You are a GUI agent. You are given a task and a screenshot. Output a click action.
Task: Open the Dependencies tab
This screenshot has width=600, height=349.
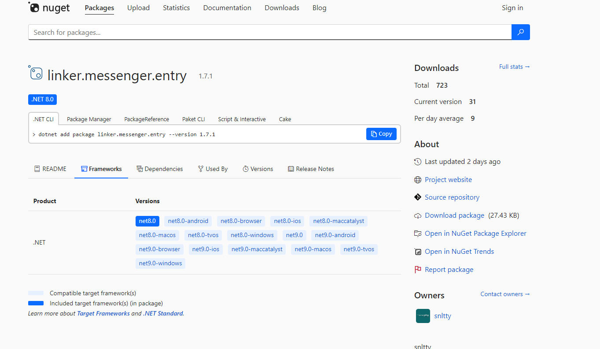point(159,169)
